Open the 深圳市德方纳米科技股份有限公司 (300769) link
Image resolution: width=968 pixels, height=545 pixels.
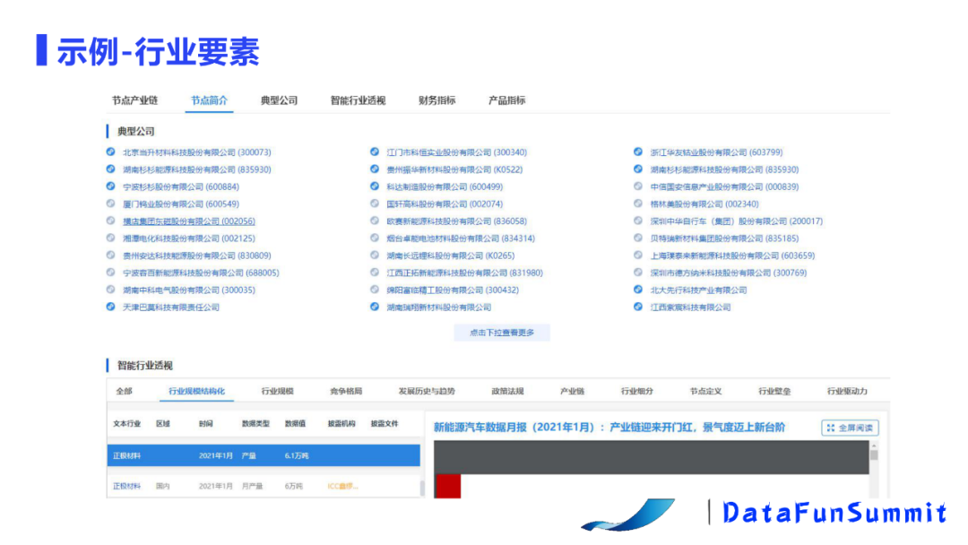click(x=729, y=272)
